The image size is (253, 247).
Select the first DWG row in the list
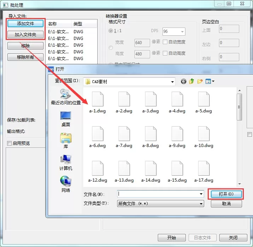(72, 31)
